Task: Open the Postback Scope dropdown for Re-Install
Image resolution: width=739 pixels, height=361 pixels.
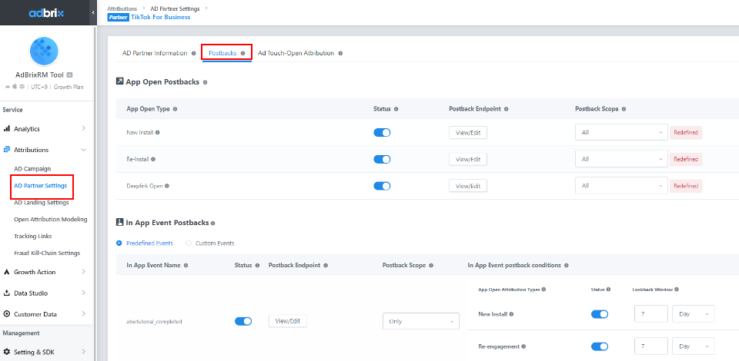Action: pos(621,159)
